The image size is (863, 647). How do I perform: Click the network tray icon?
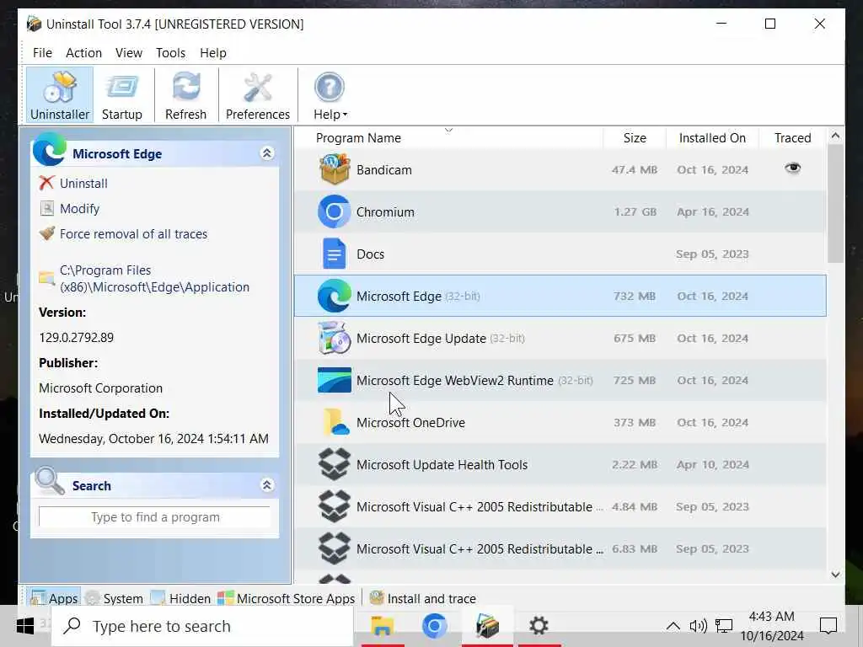(x=724, y=626)
